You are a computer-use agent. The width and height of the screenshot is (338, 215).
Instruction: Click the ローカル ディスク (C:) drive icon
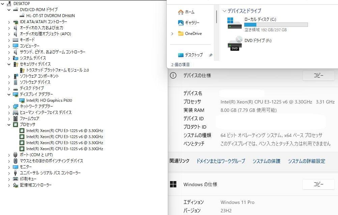click(x=234, y=23)
